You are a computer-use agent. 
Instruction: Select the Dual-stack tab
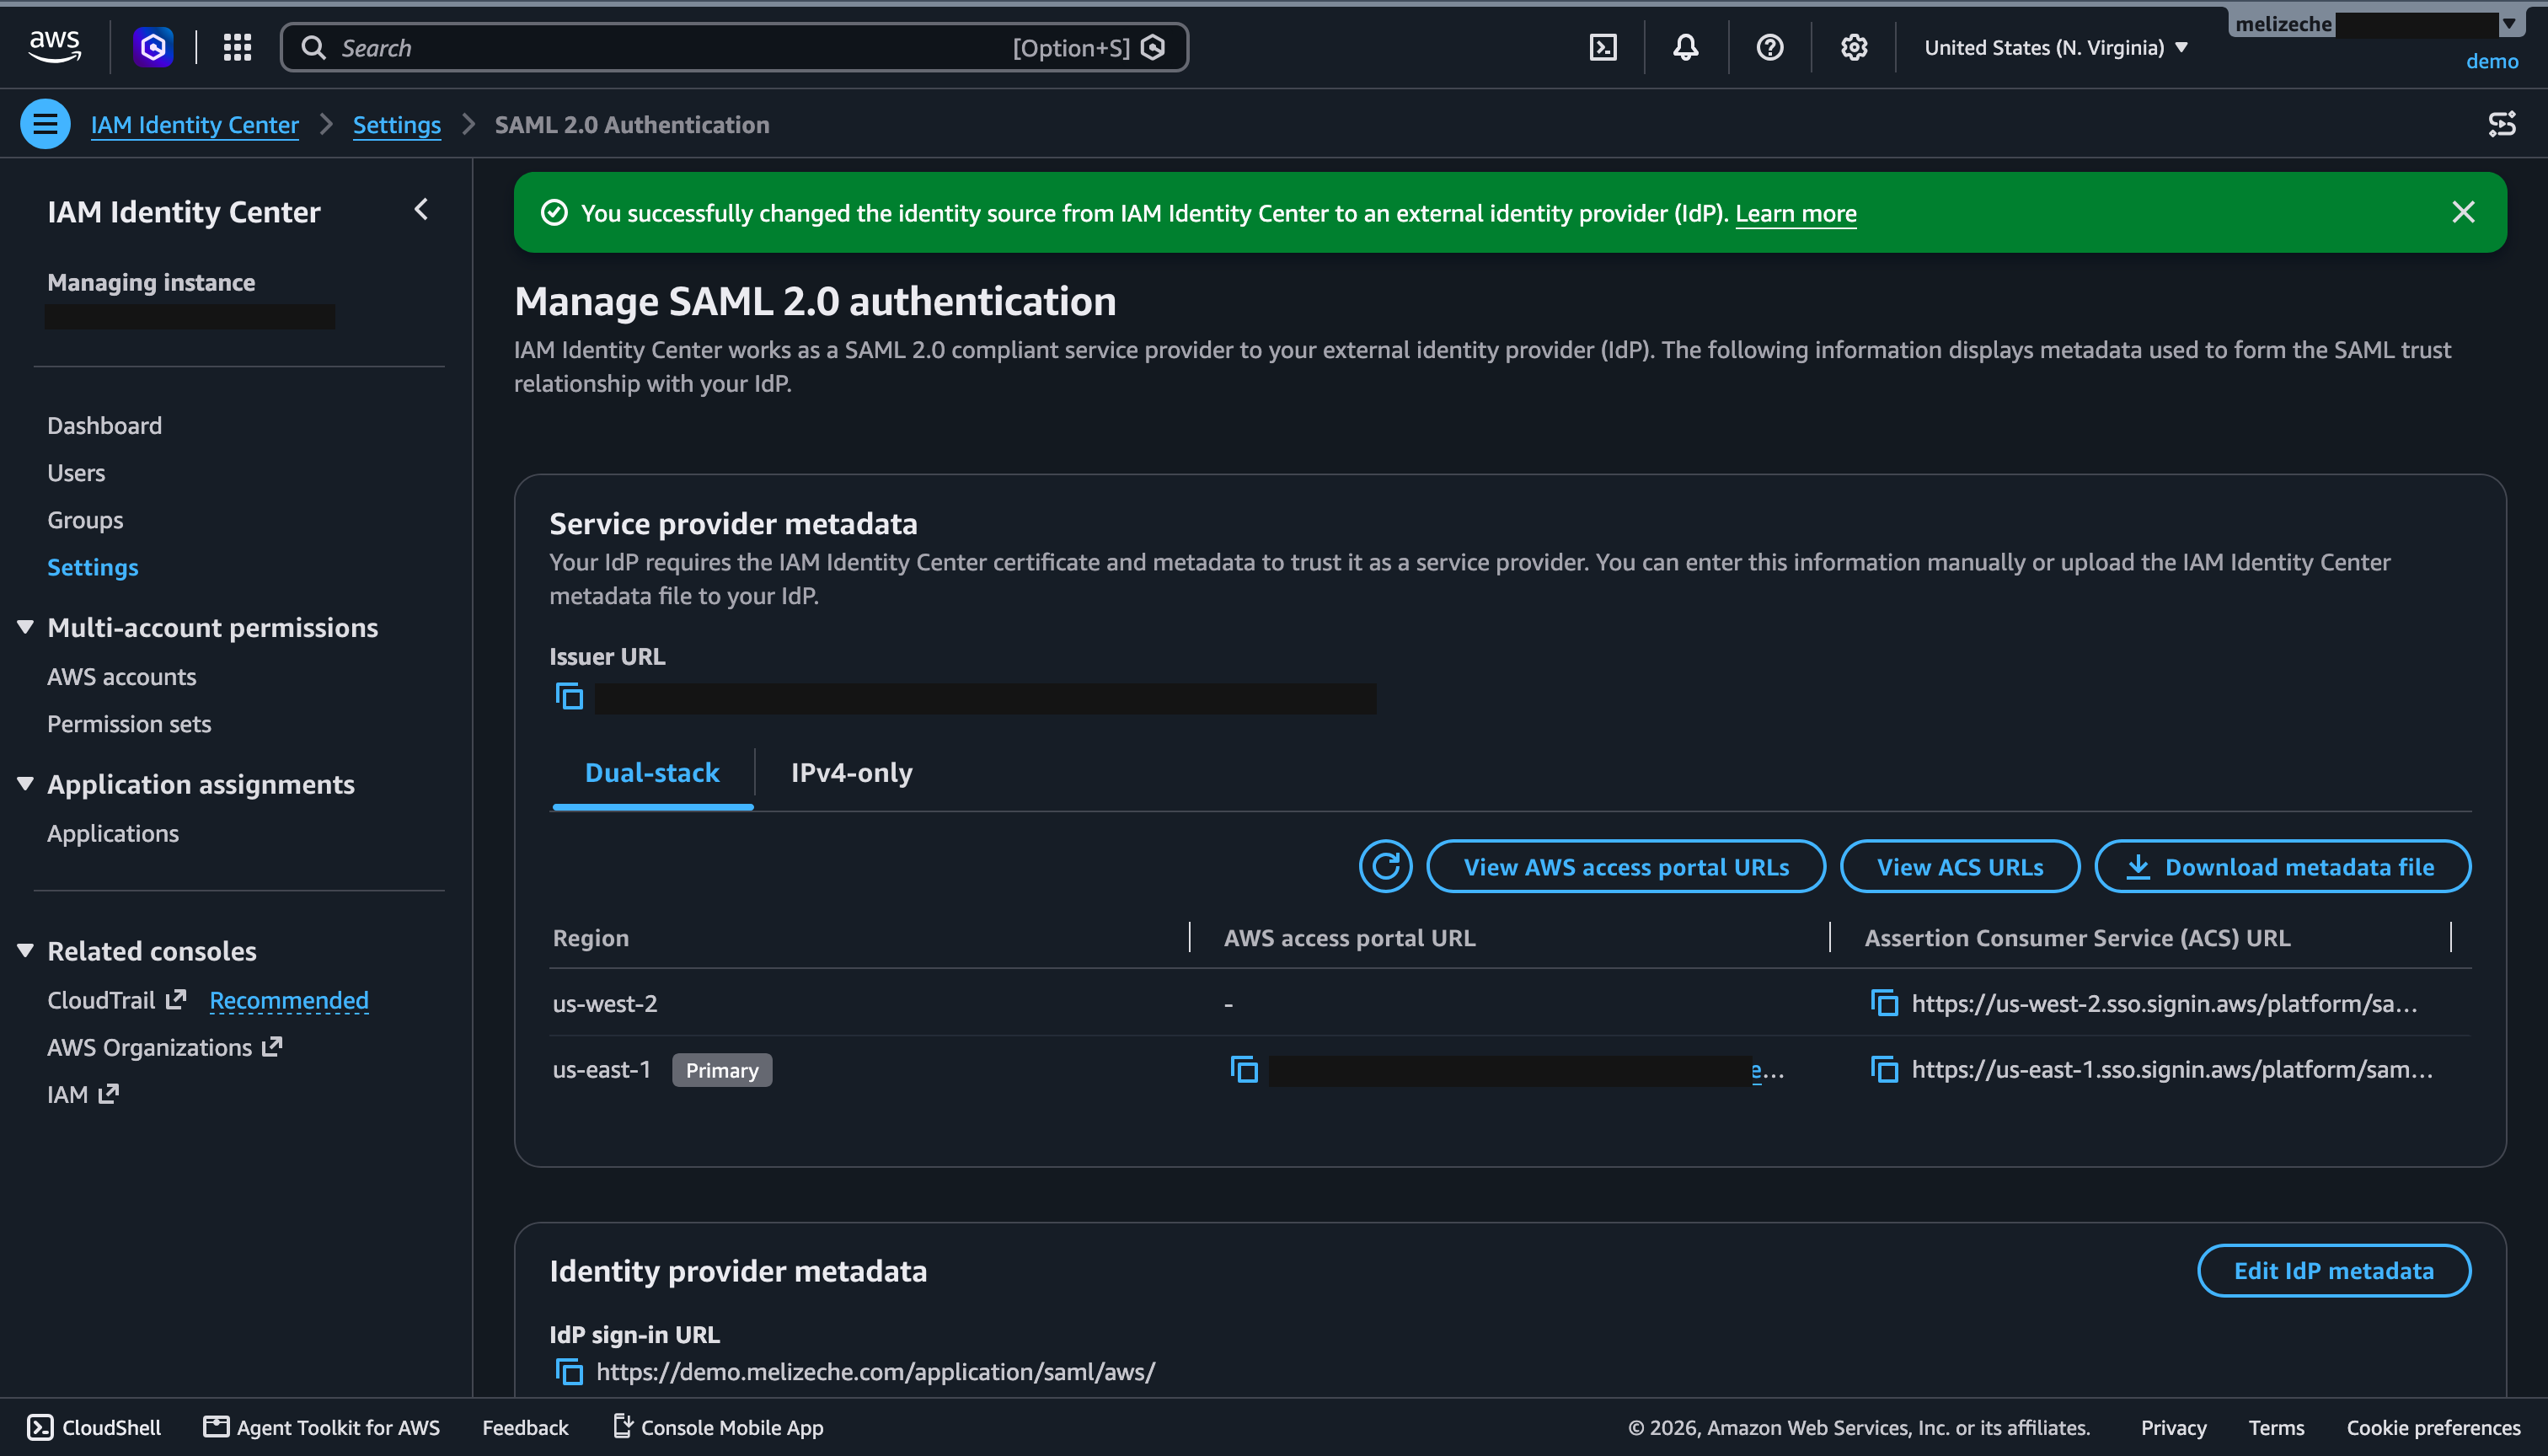[x=652, y=773]
